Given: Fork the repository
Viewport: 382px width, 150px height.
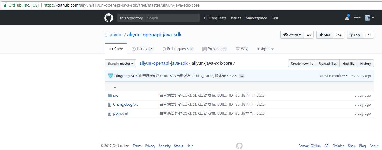Looking at the screenshot, I should coord(355,35).
